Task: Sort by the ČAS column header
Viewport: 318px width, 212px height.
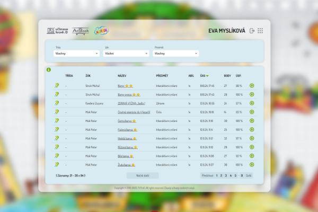Action: coord(204,76)
